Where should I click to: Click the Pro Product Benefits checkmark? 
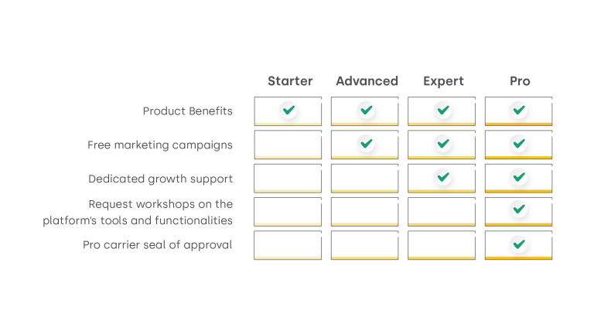tap(519, 111)
